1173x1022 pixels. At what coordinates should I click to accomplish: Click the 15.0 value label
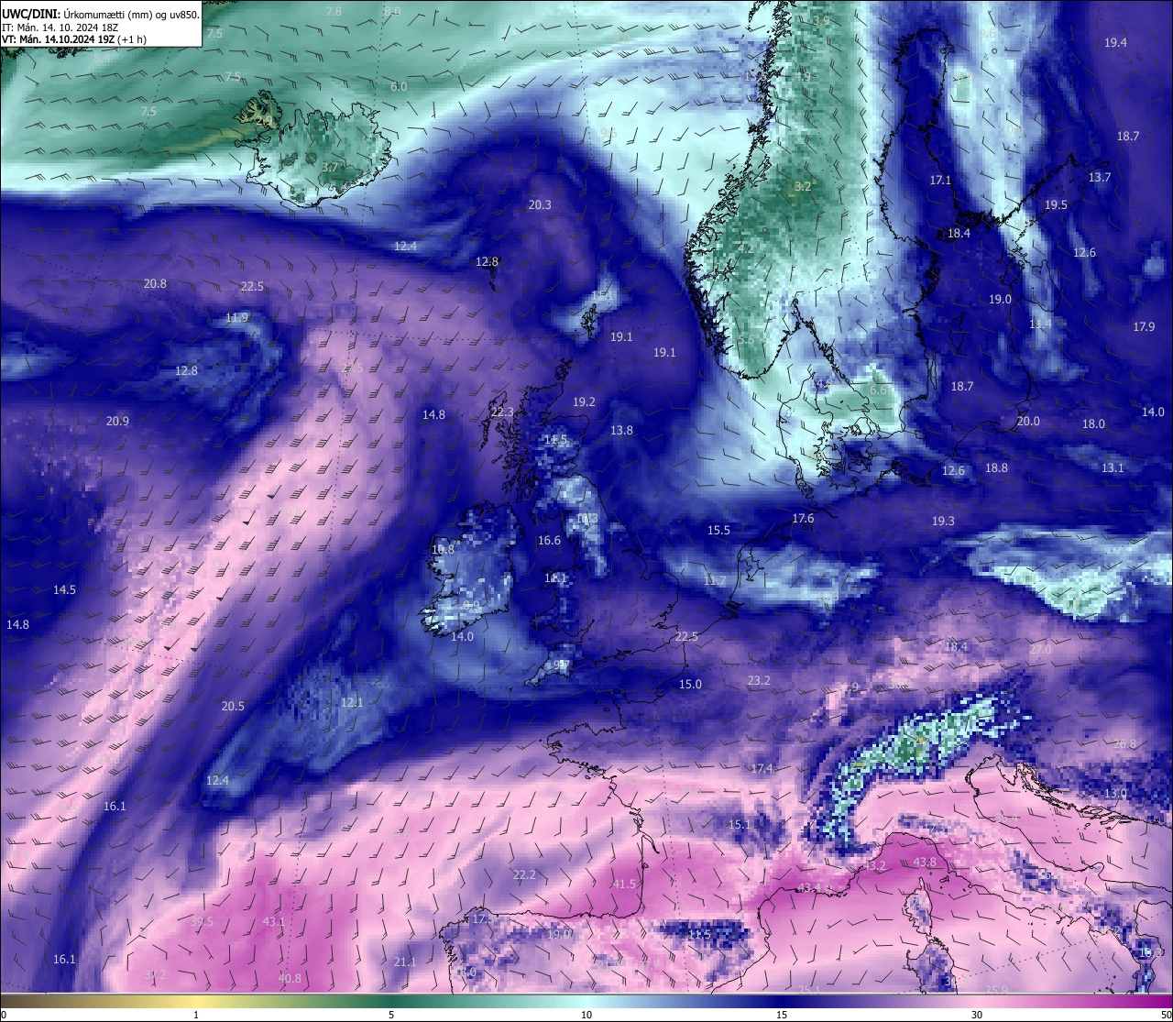coord(690,684)
